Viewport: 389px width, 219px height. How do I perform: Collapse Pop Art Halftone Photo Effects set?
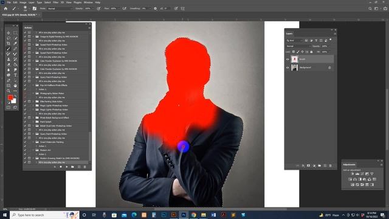coord(33,85)
